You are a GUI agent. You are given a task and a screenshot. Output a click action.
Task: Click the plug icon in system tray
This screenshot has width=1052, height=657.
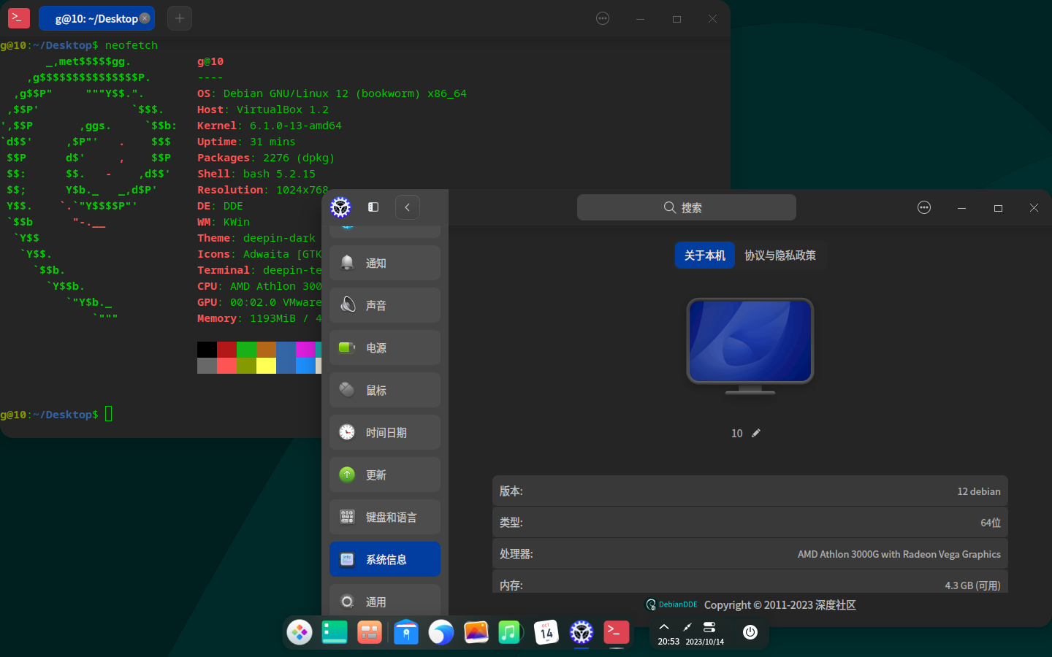687,627
